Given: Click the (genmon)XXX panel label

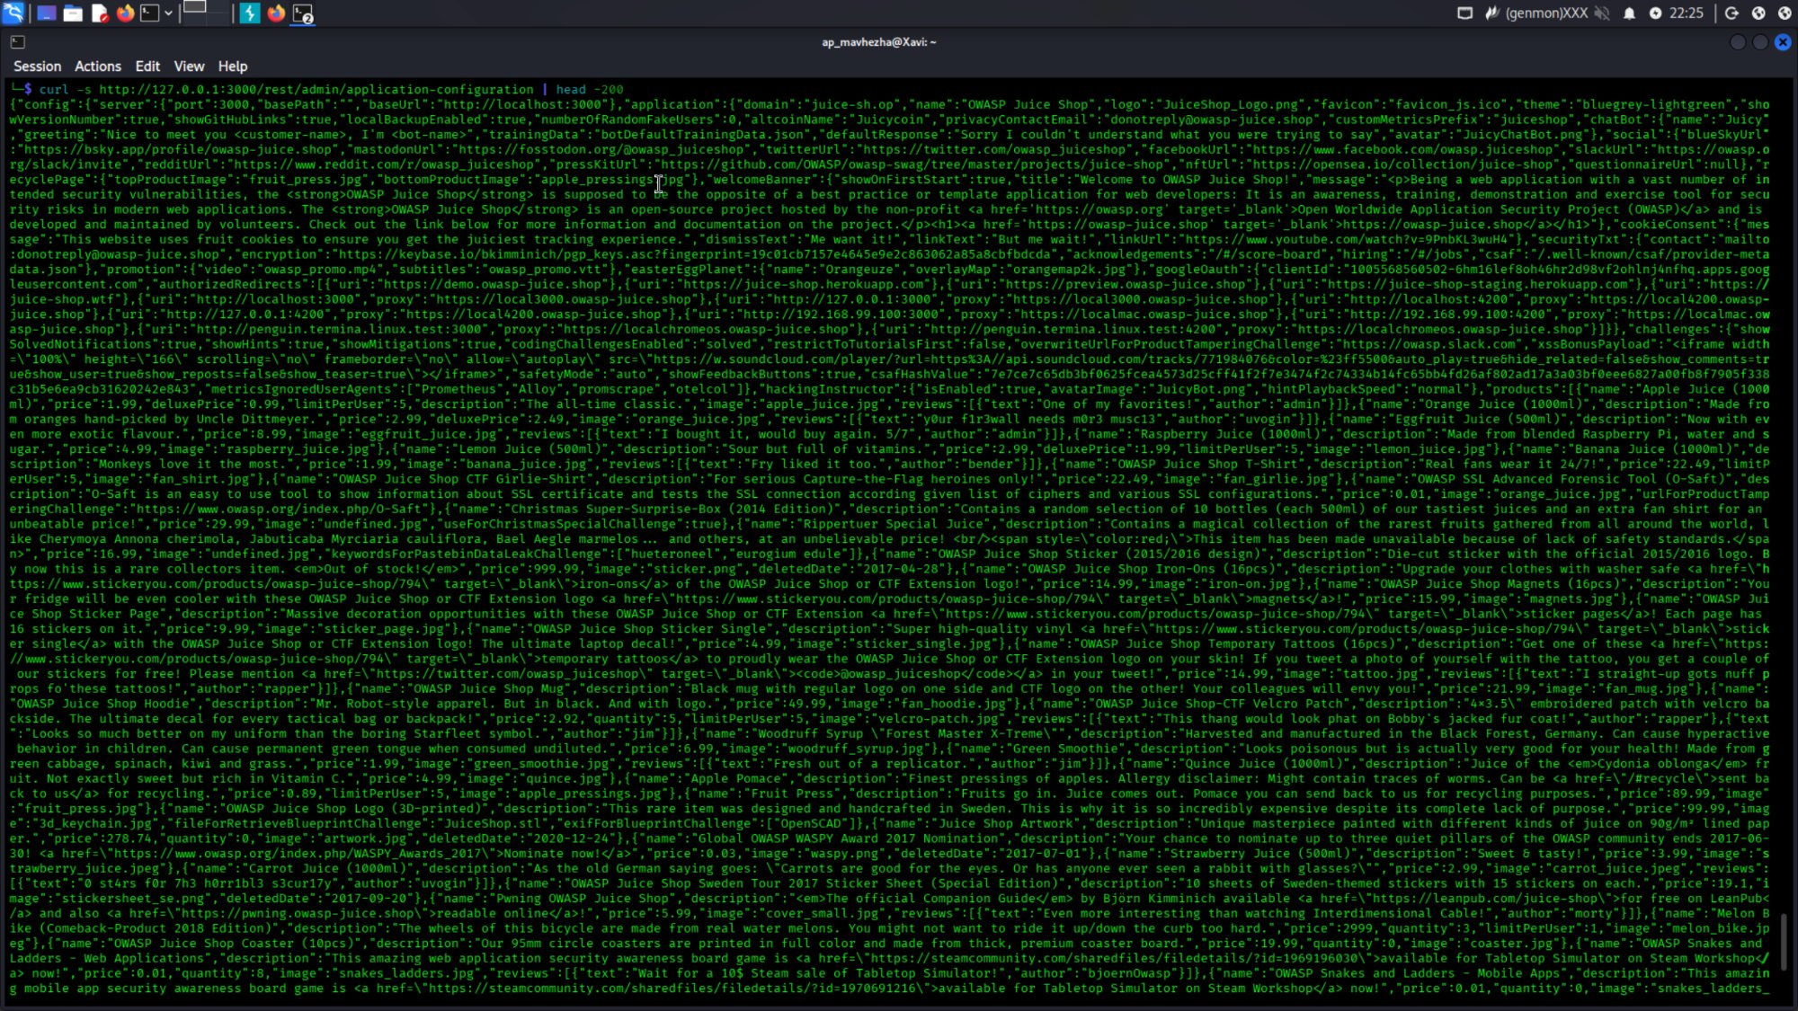Looking at the screenshot, I should [x=1546, y=13].
